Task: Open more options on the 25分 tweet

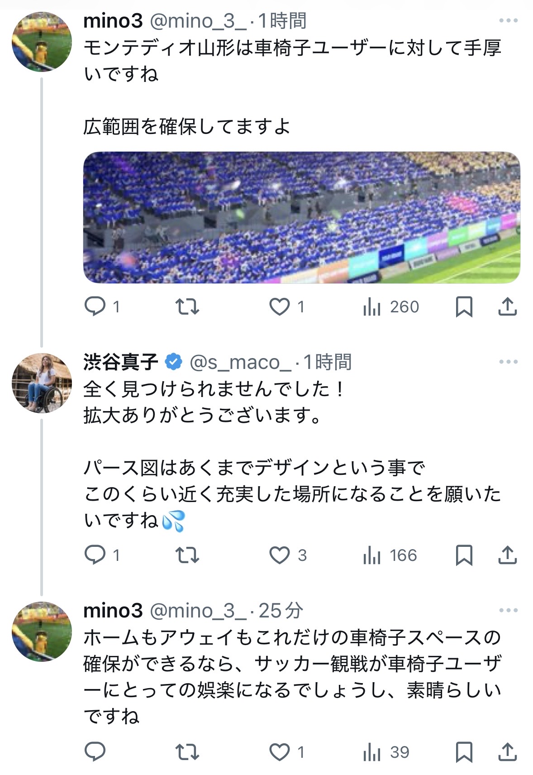Action: tap(508, 610)
